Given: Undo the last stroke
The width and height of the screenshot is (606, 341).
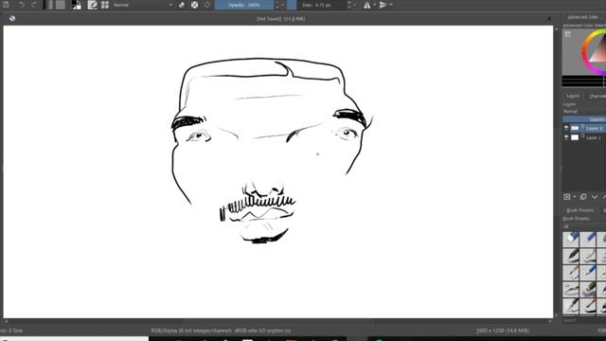Looking at the screenshot, I should point(22,5).
